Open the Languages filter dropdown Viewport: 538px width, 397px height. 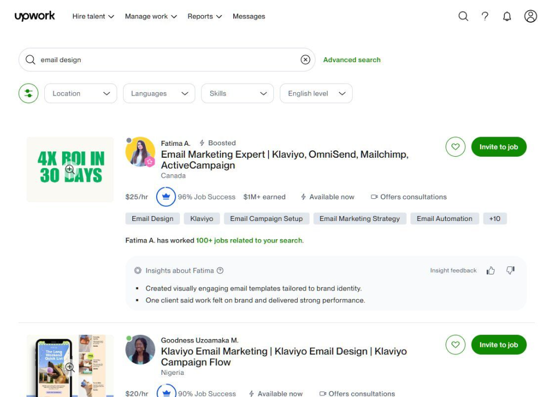point(159,93)
